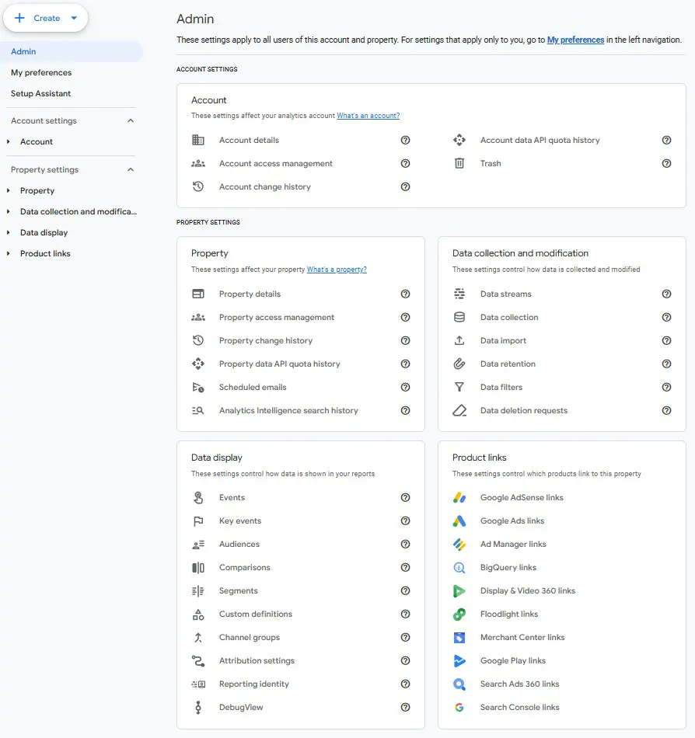The width and height of the screenshot is (695, 738).
Task: Click the Google Ads logo icon
Action: (x=459, y=521)
